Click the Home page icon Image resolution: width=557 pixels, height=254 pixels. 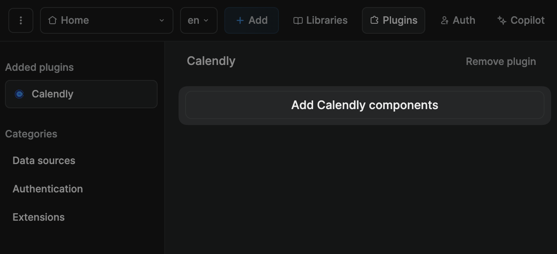52,20
